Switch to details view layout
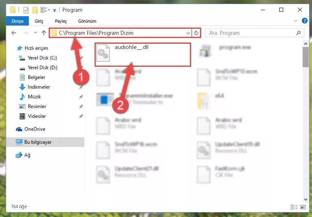 [294, 207]
